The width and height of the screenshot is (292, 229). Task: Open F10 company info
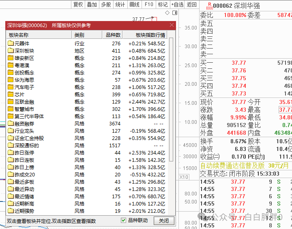coord(149,4)
